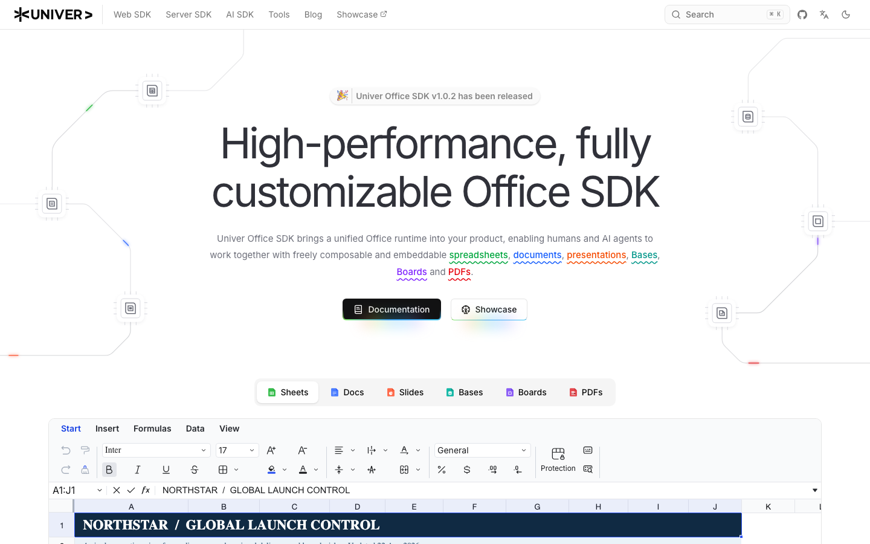Click the clear format brush icon
The width and height of the screenshot is (870, 544).
(85, 470)
